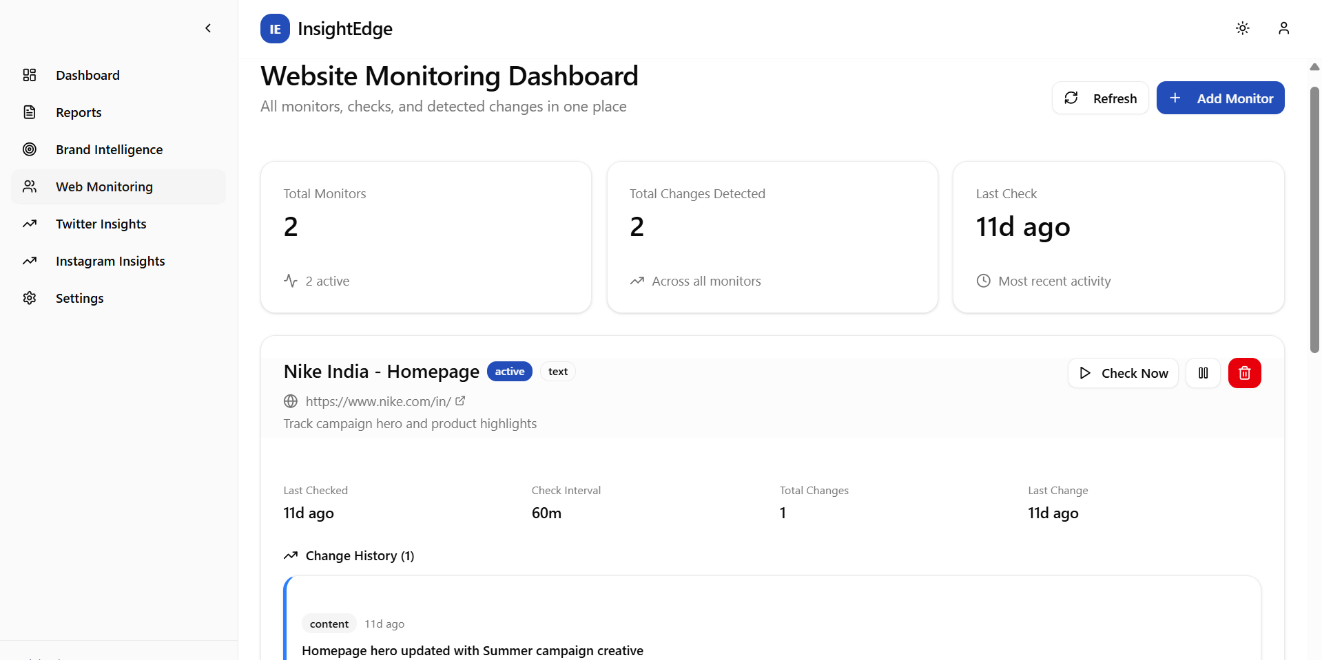
Task: Open the Dashboard grid icon
Action: pyautogui.click(x=30, y=75)
